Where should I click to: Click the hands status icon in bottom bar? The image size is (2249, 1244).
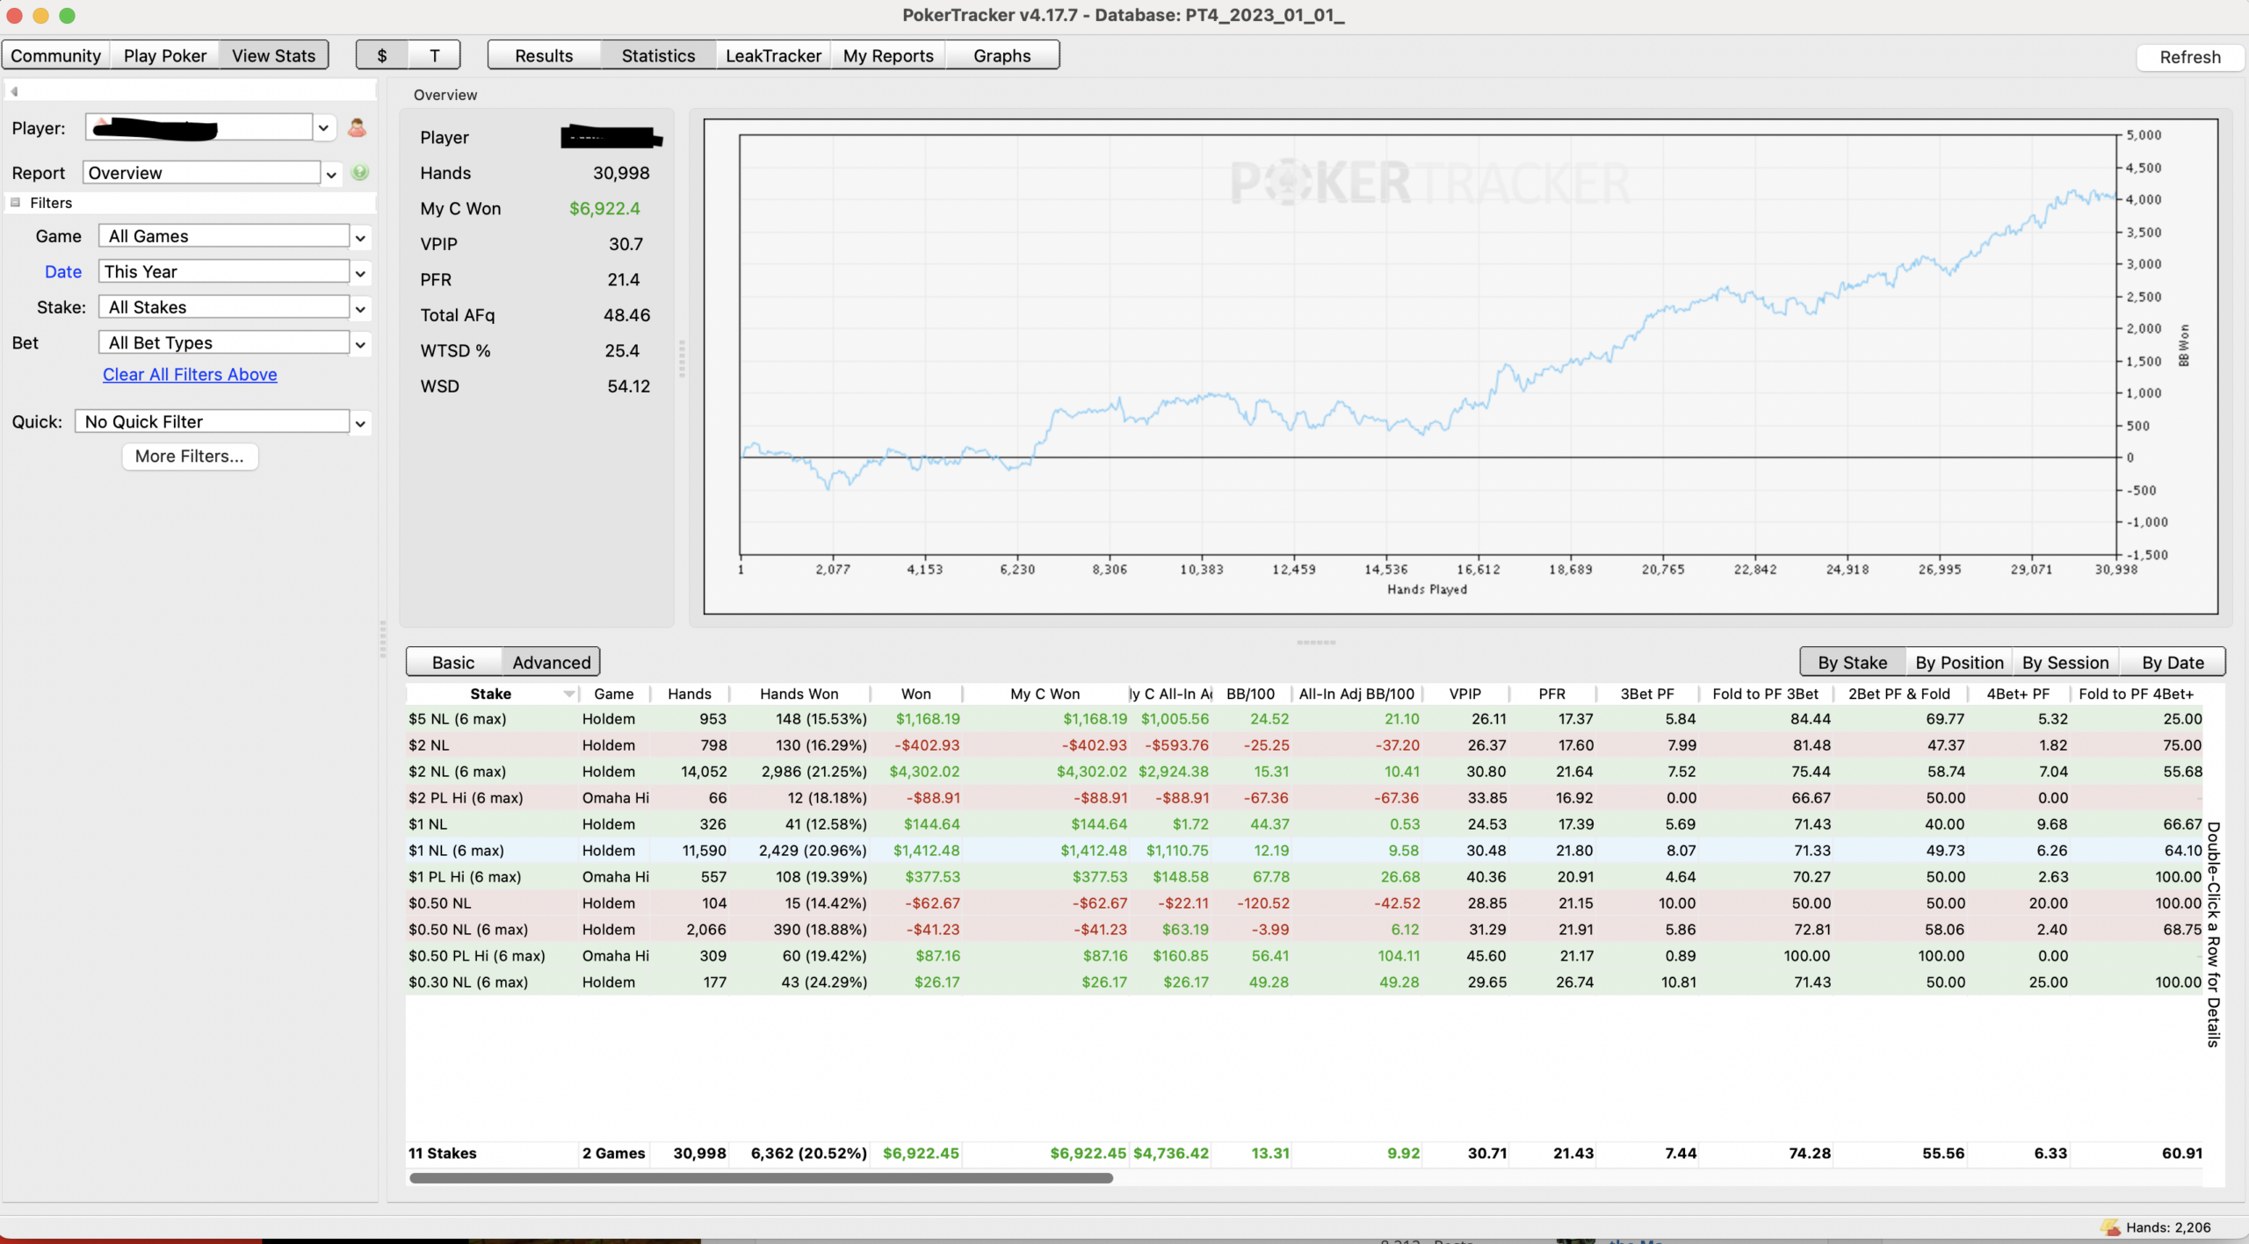tap(2109, 1226)
